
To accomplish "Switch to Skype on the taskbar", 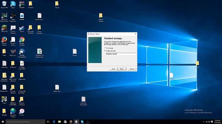I will (82, 122).
